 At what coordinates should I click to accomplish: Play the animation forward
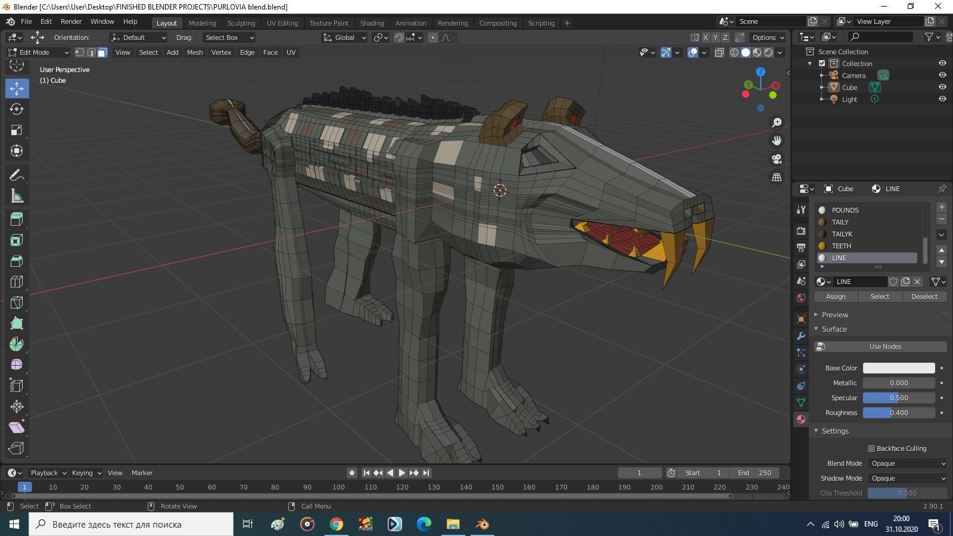(x=402, y=473)
